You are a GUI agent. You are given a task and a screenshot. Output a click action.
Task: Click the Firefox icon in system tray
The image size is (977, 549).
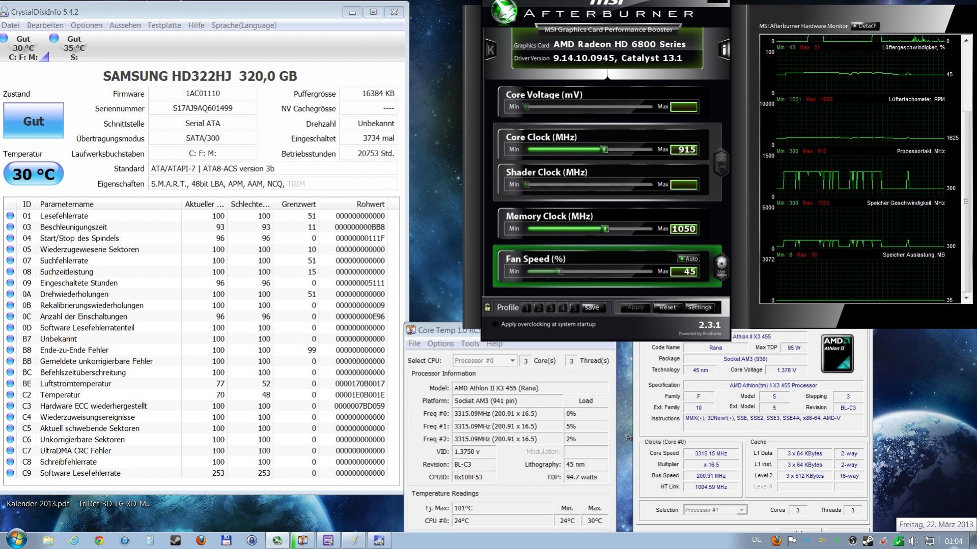776,541
